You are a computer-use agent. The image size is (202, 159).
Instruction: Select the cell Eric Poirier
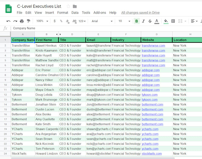pos(47,70)
